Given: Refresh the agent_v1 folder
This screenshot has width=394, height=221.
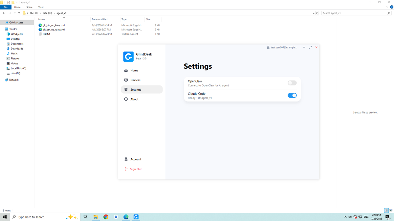Looking at the screenshot, I should (x=317, y=13).
